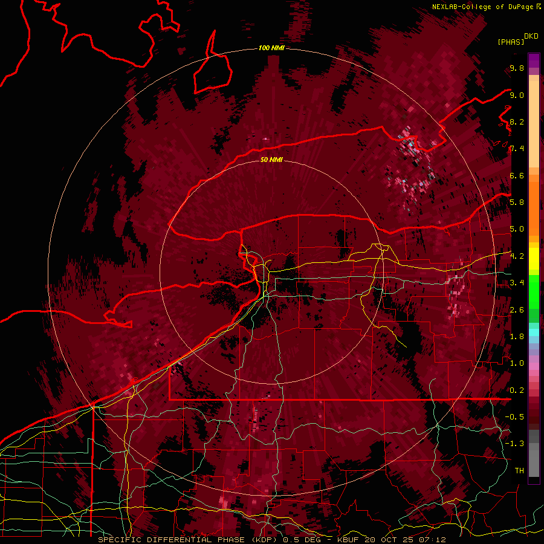Click the -0.5 value on the color scale
The width and height of the screenshot is (544, 544).
coord(514,416)
